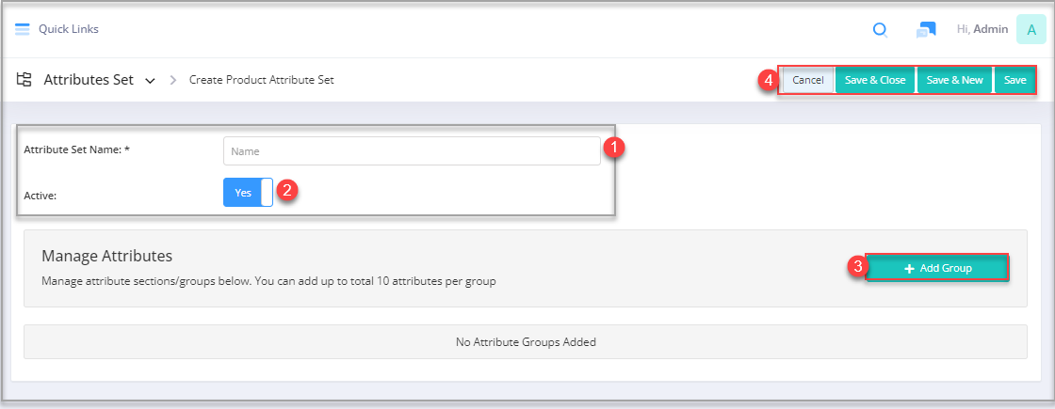This screenshot has width=1055, height=409.
Task: Expand the Attributes Set dropdown chevron
Action: click(x=151, y=81)
